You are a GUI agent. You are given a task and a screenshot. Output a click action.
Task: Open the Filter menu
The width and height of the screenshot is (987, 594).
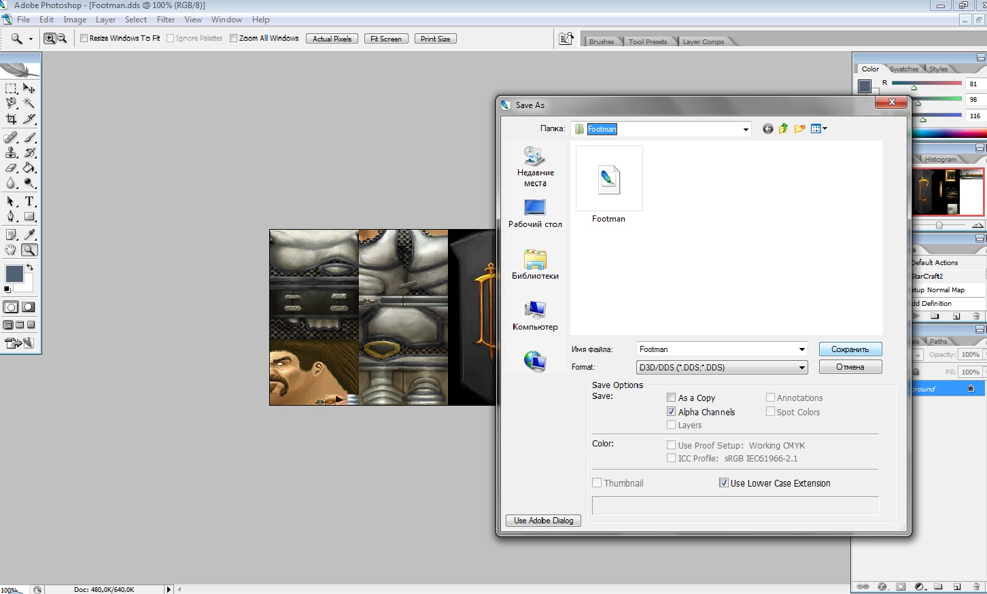166,20
